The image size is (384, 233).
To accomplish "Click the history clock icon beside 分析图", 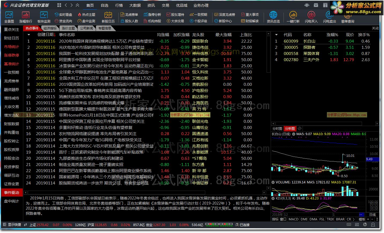I will coord(300,129).
